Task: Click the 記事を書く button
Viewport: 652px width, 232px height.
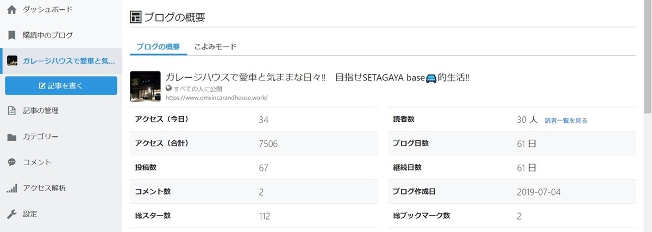Action: [61, 86]
